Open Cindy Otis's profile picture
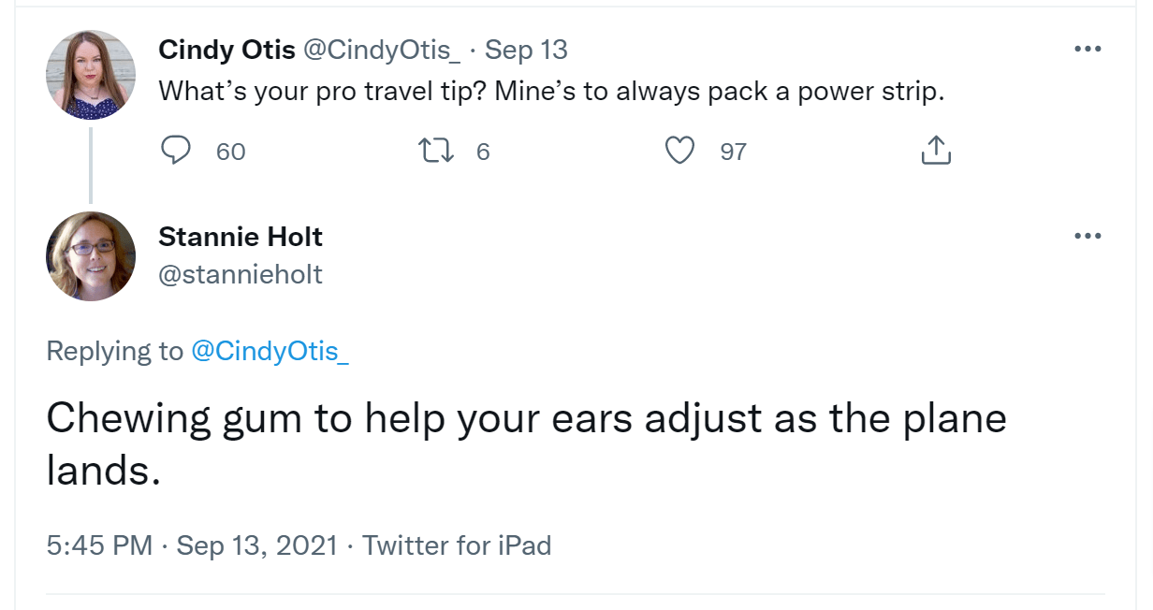Viewport: 1153px width, 610px height. pyautogui.click(x=90, y=73)
